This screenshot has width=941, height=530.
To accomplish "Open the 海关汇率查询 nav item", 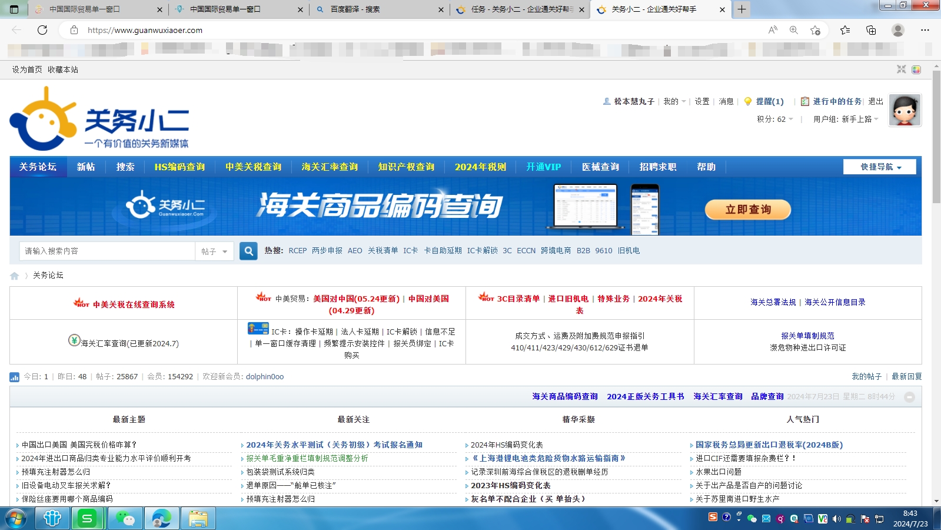I will click(x=330, y=167).
